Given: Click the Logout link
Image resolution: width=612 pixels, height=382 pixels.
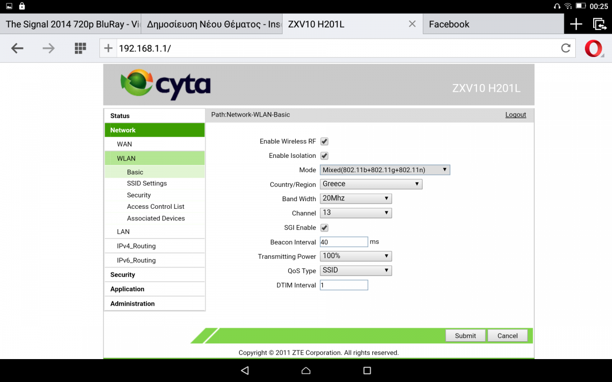Looking at the screenshot, I should (516, 115).
